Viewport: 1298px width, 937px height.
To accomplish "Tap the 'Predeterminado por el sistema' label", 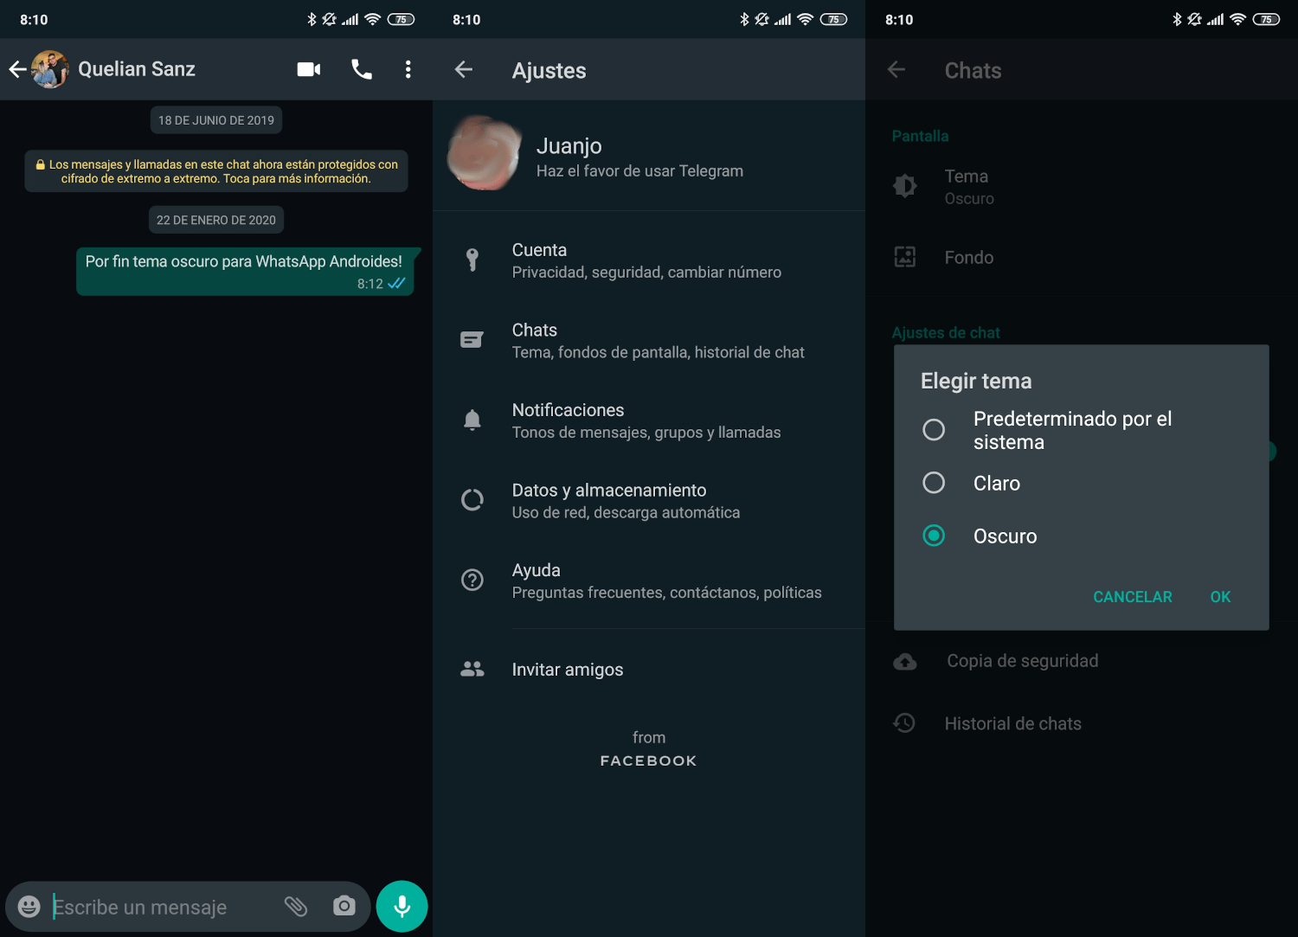I will tap(1072, 430).
